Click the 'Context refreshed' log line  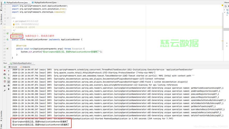click(88, 79)
